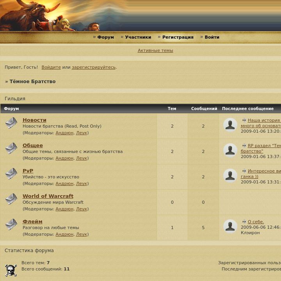281x281 pixels.
Task: Click the Всего тем: 7 statistic
Action: [36, 263]
